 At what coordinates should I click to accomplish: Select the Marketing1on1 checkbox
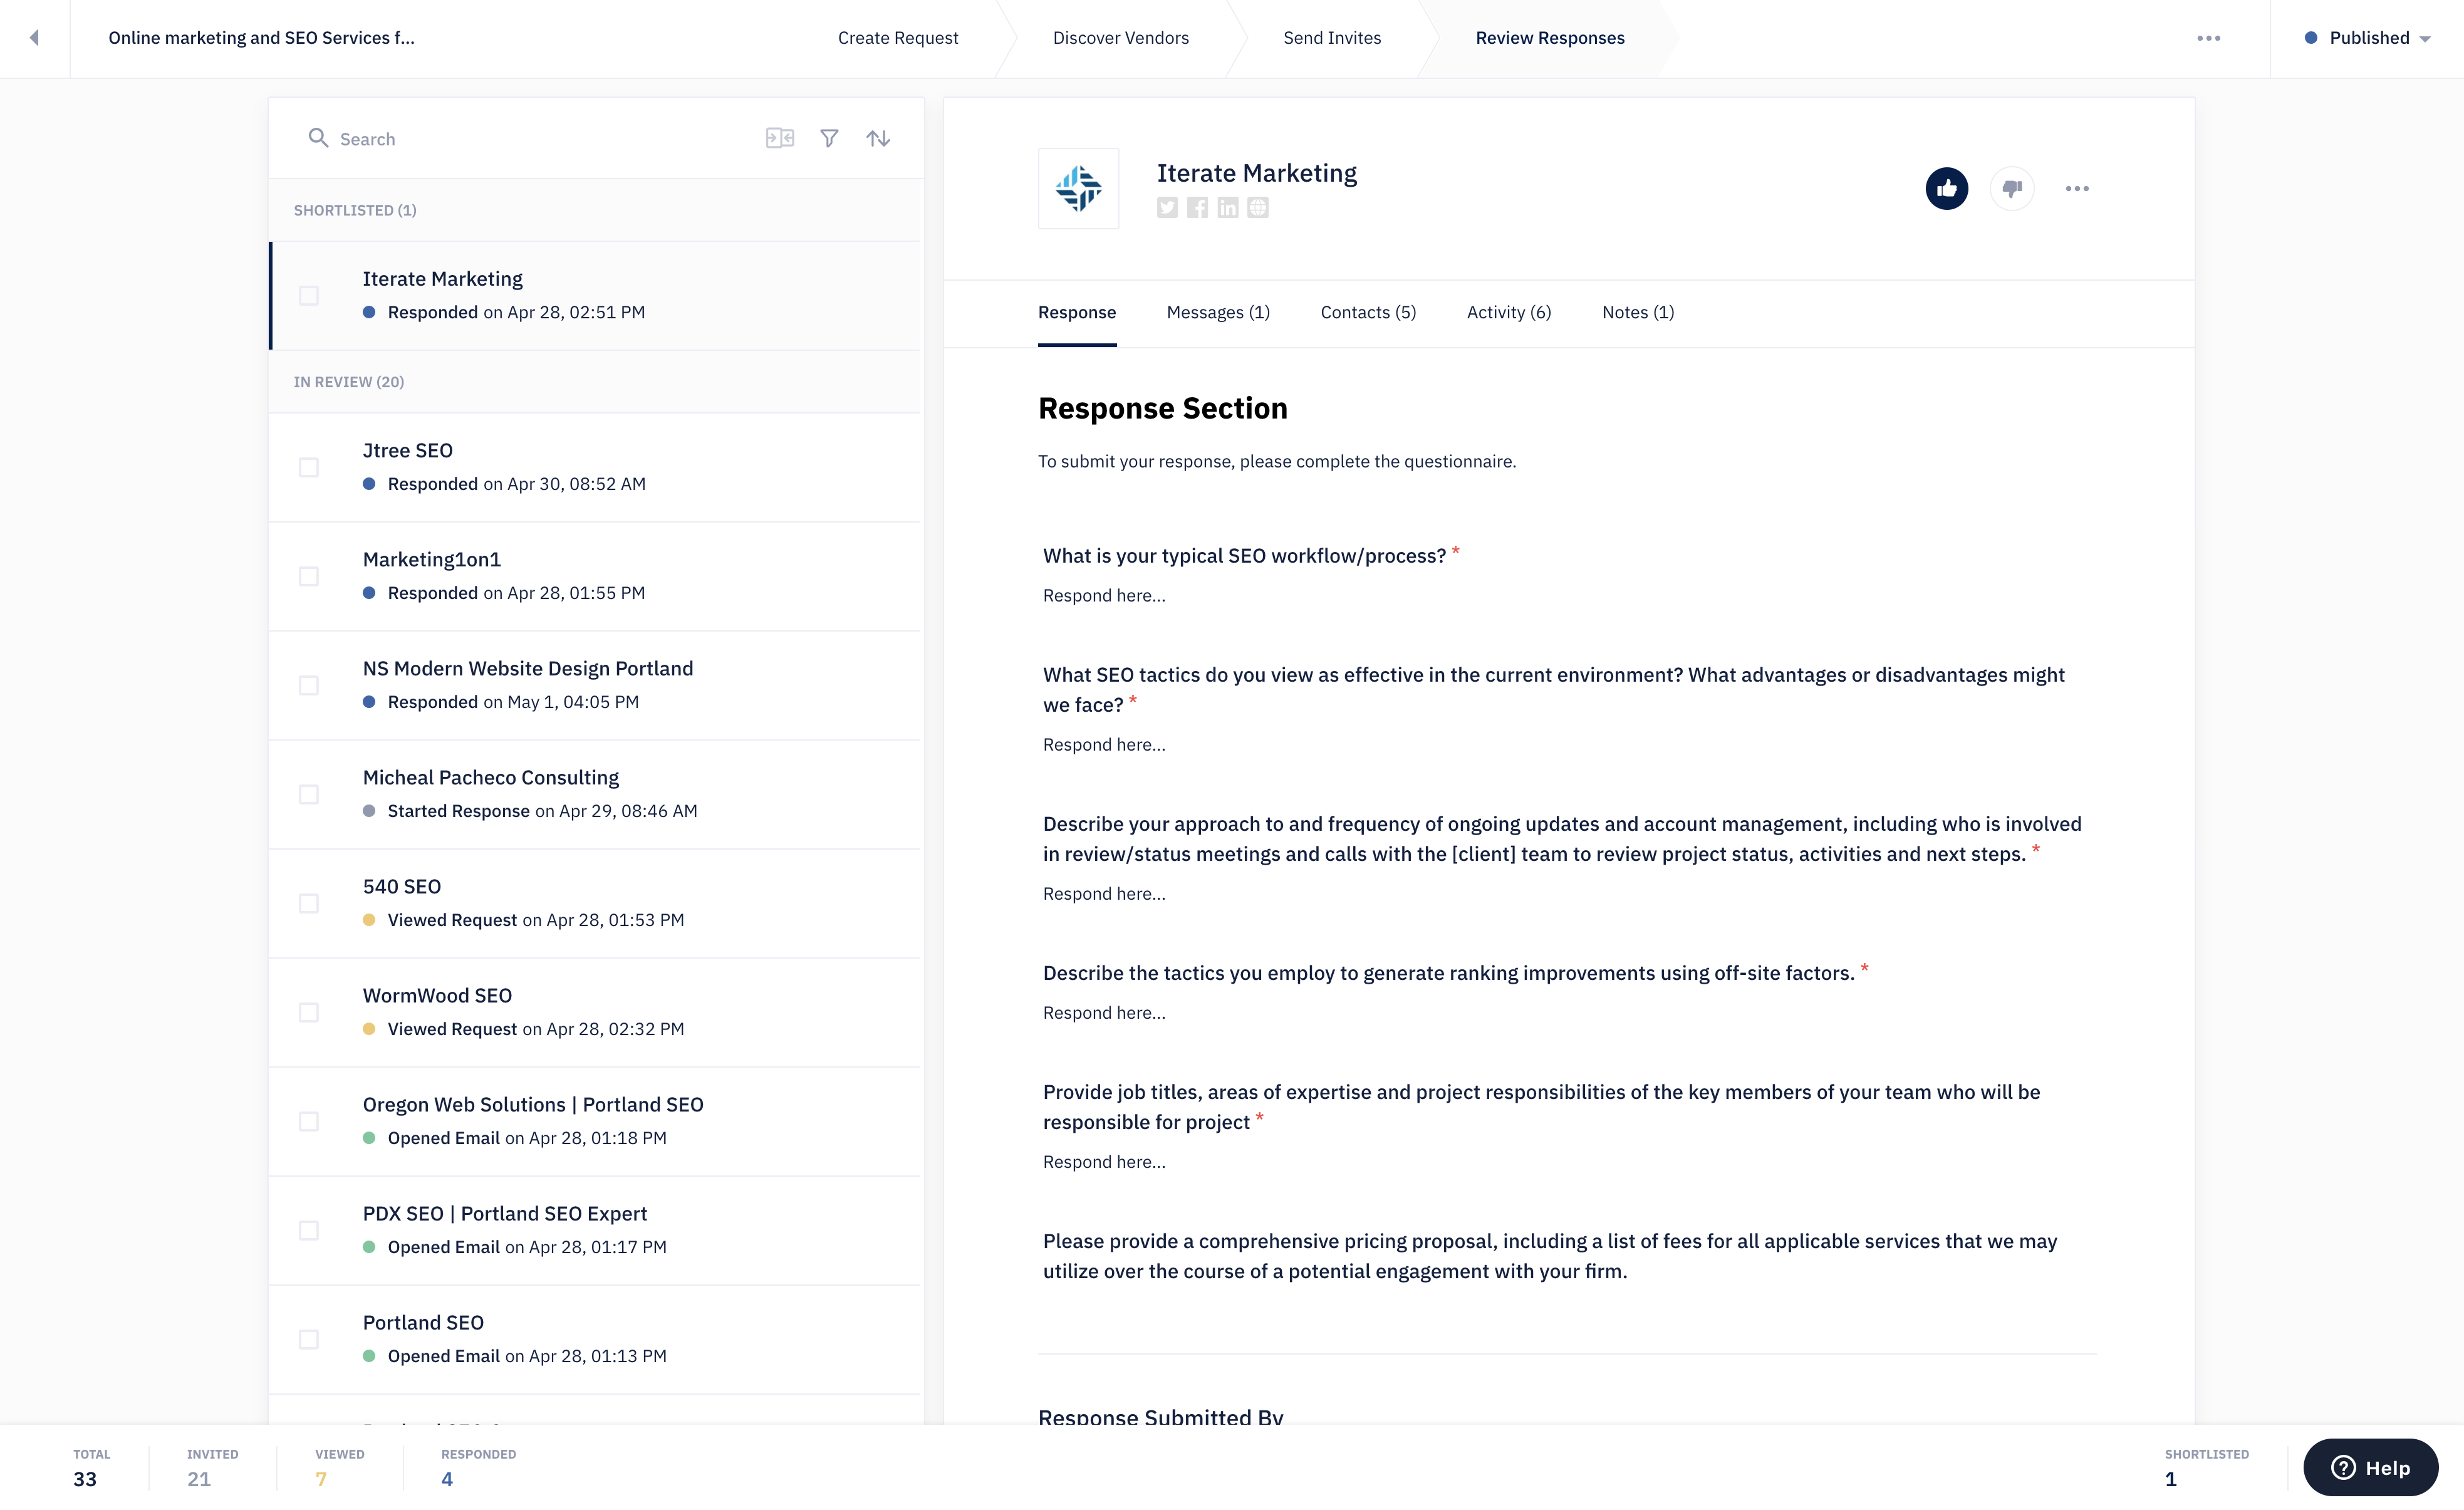[x=309, y=576]
